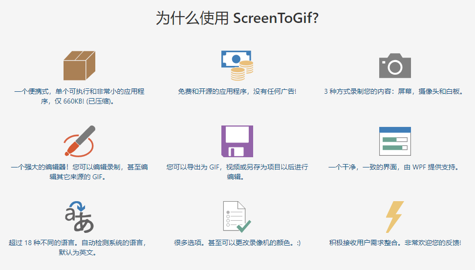Click the purple floppy disk icon
Screen dimensions: 475x270
(x=237, y=142)
